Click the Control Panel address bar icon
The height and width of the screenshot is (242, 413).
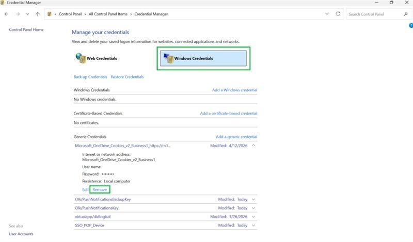49,14
